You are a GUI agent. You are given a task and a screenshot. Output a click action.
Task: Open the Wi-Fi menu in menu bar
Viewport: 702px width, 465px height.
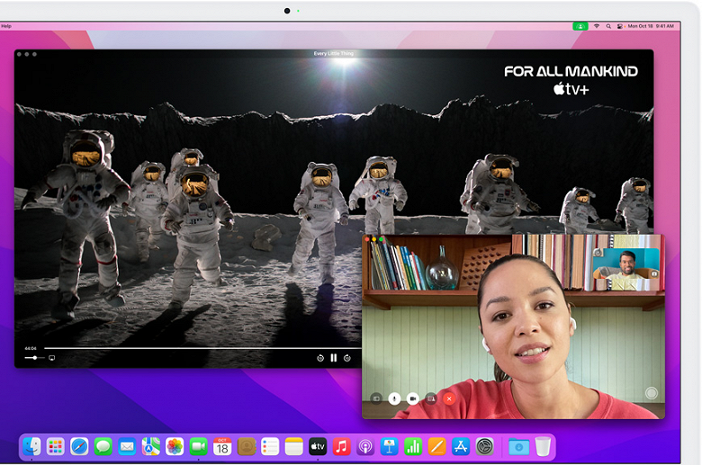click(x=597, y=26)
